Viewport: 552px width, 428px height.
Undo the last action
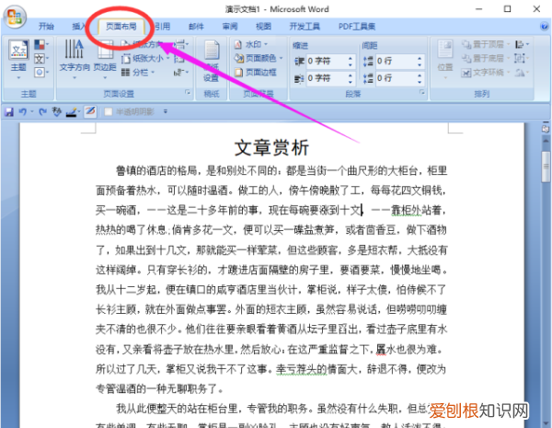22,112
